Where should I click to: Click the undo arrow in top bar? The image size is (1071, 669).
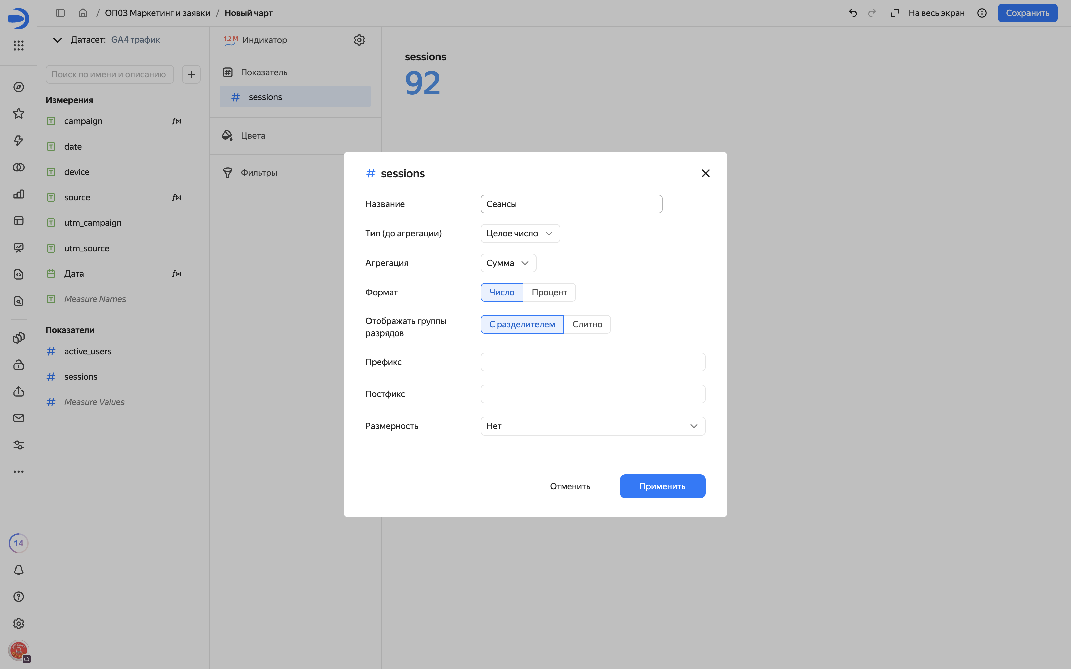(x=853, y=13)
